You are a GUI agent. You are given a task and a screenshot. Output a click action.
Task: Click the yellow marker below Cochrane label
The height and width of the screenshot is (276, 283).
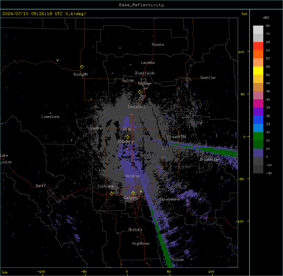point(112,194)
